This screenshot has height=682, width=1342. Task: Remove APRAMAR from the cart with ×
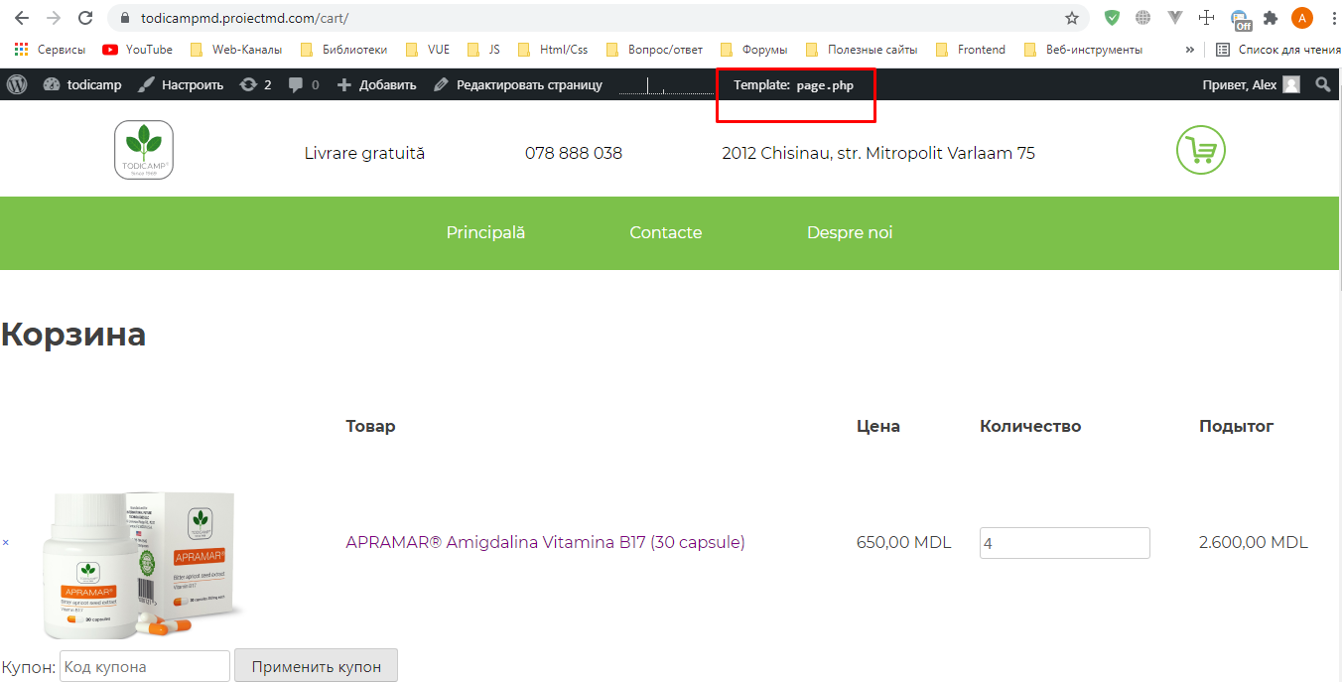[x=5, y=543]
